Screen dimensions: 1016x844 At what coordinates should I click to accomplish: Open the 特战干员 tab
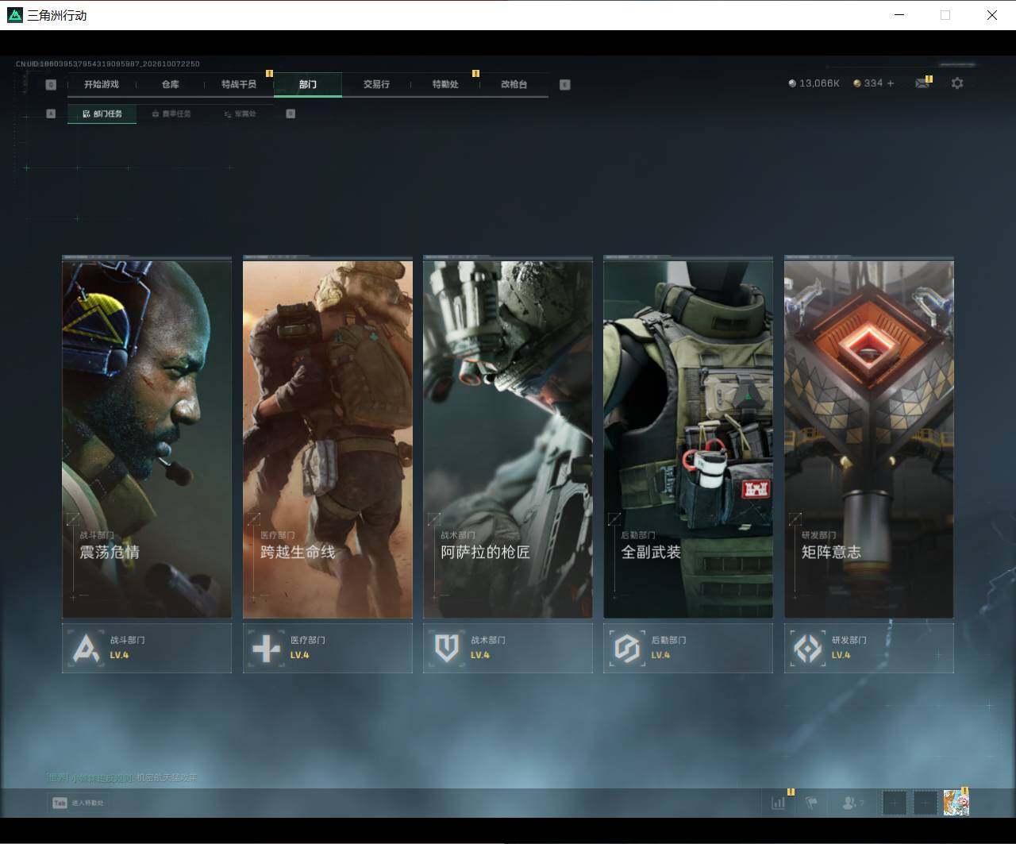(x=239, y=84)
